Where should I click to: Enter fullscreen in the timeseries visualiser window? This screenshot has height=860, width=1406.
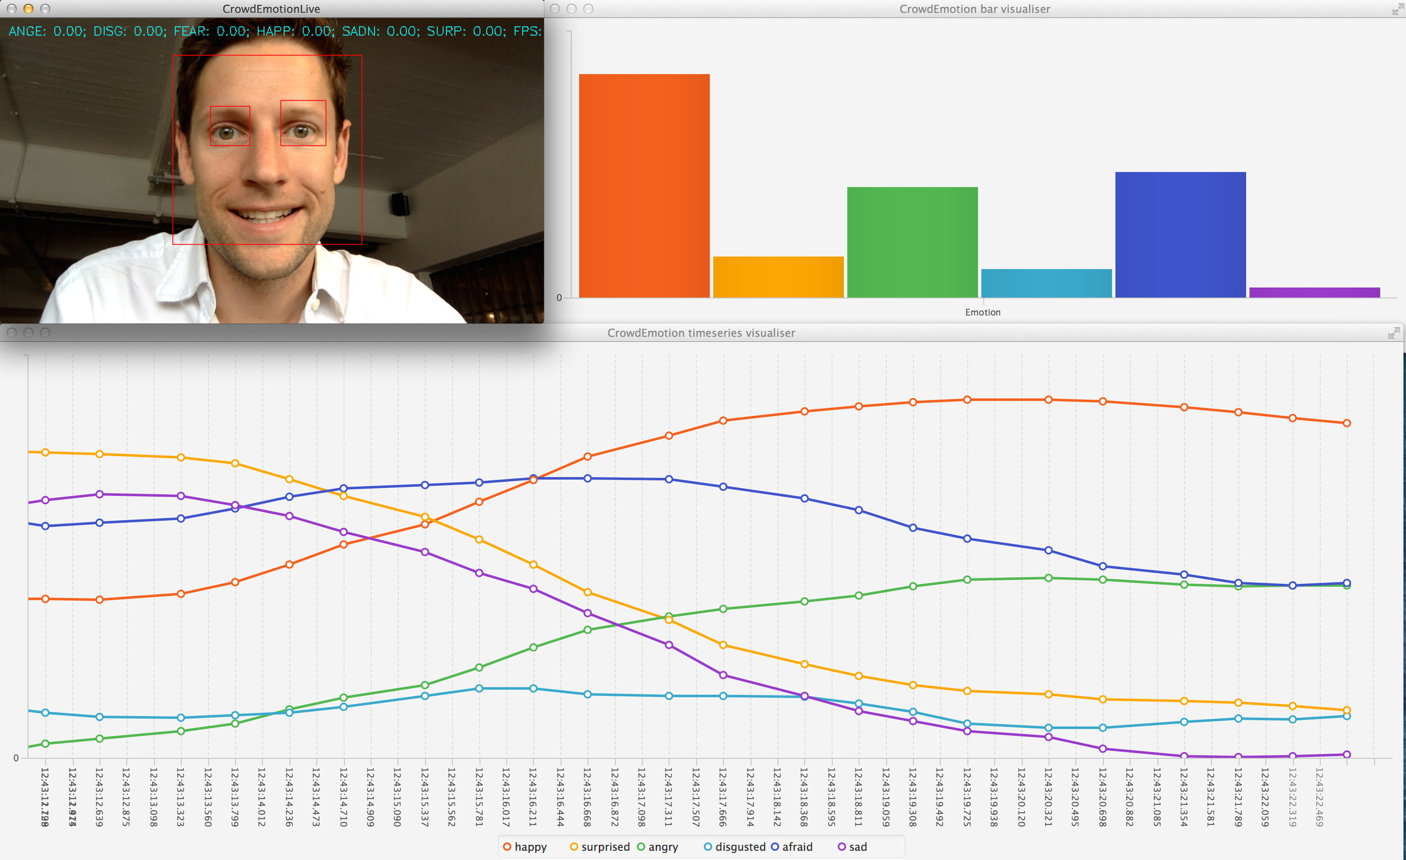1394,333
